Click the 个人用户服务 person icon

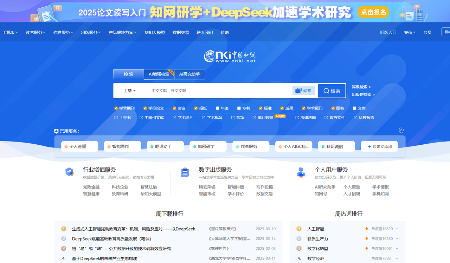[x=301, y=172]
